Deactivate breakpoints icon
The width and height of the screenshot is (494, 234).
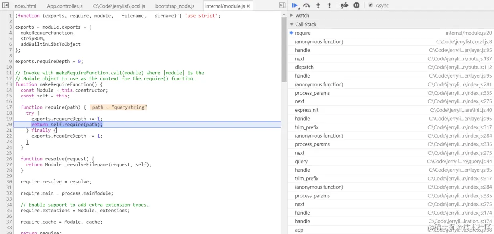[345, 6]
